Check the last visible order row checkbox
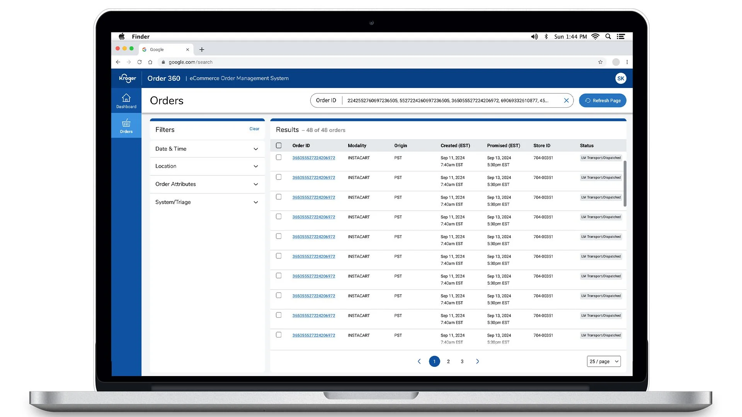Screen dimensions: 742x417 tap(279, 335)
